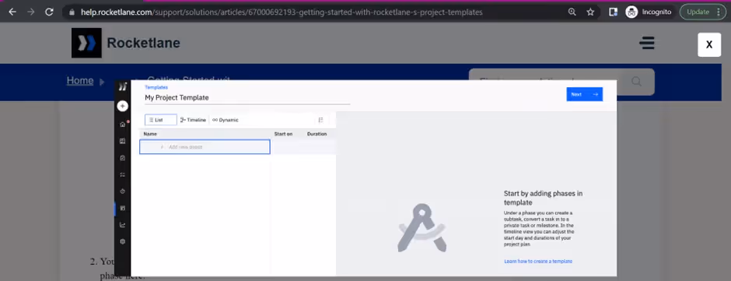Click the Start by adding phases heading

543,198
